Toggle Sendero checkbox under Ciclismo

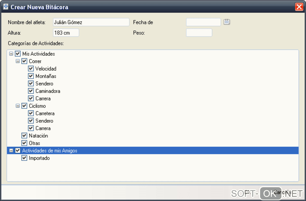(x=31, y=121)
